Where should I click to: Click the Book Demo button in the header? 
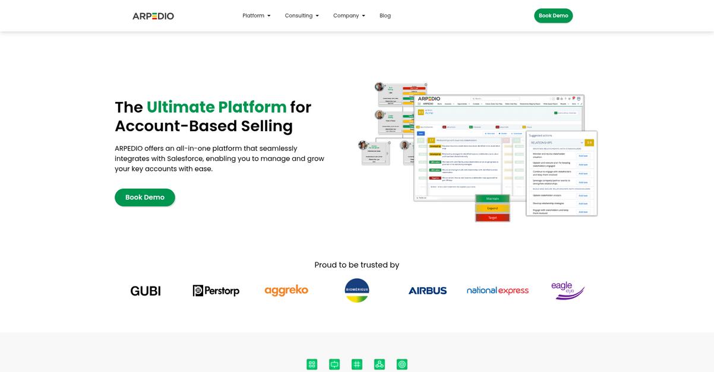553,16
